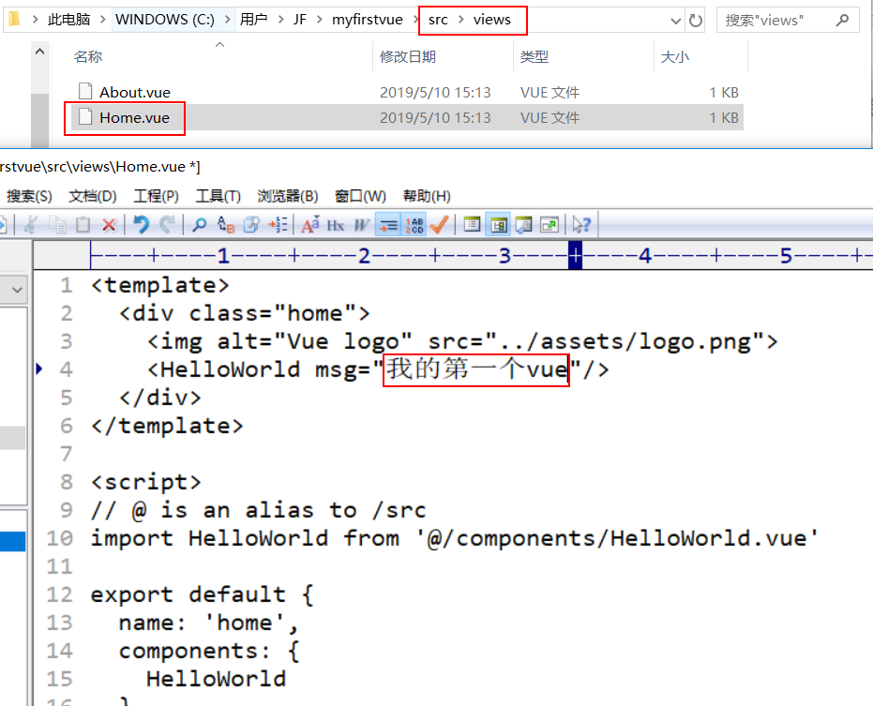The height and width of the screenshot is (706, 873).
Task: Click the full screen window icon
Action: coord(549,225)
